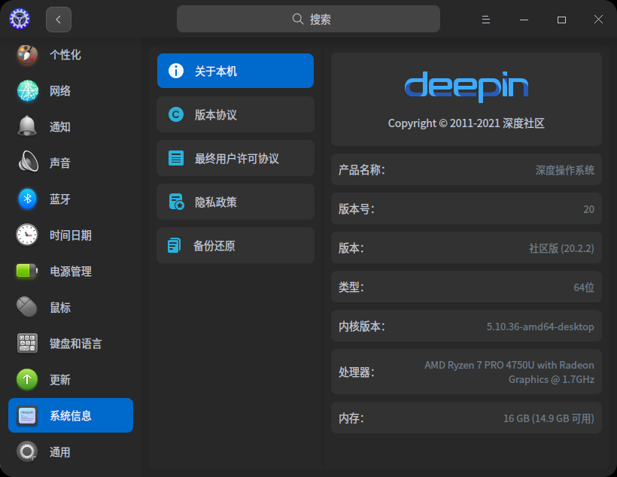This screenshot has height=477, width=617.
Task: Click the Bluetooth icon
Action: pyautogui.click(x=28, y=199)
